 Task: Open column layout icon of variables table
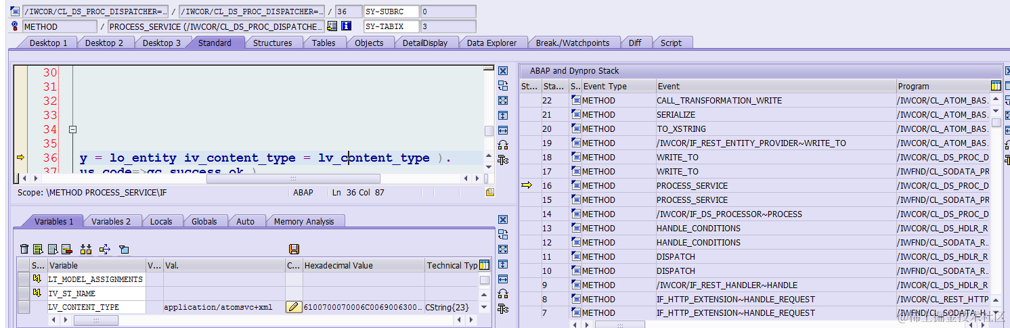point(484,265)
